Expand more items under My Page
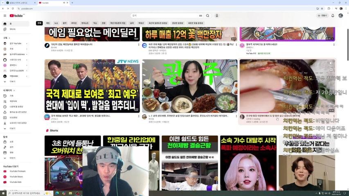349x196 pixels. pyautogui.click(x=16, y=129)
